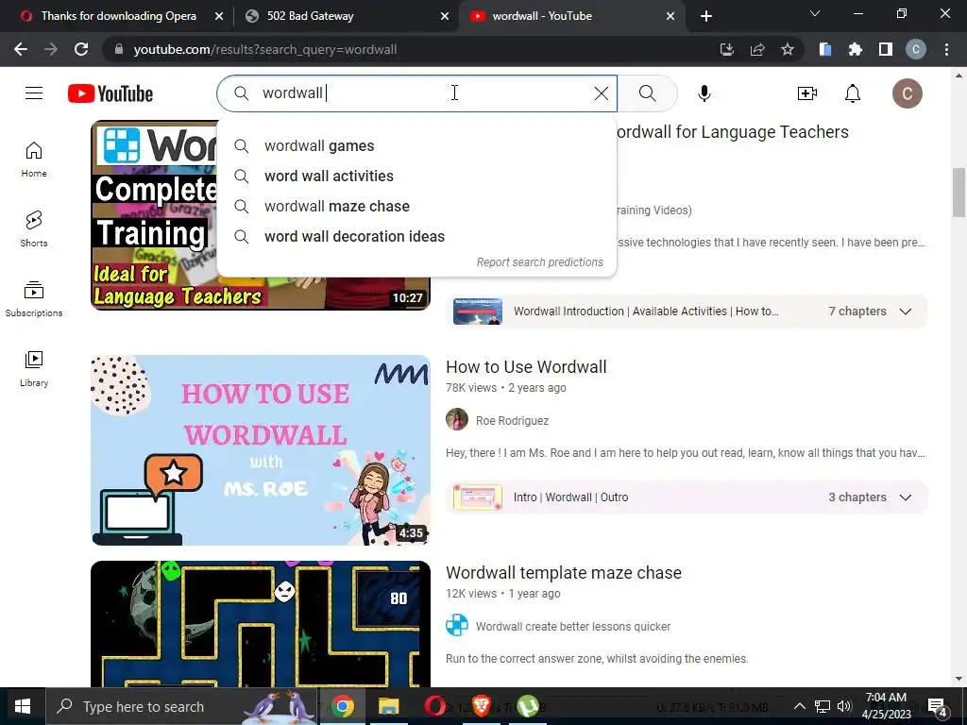Close the Opera download tab
Image resolution: width=967 pixels, height=725 pixels.
pyautogui.click(x=218, y=16)
